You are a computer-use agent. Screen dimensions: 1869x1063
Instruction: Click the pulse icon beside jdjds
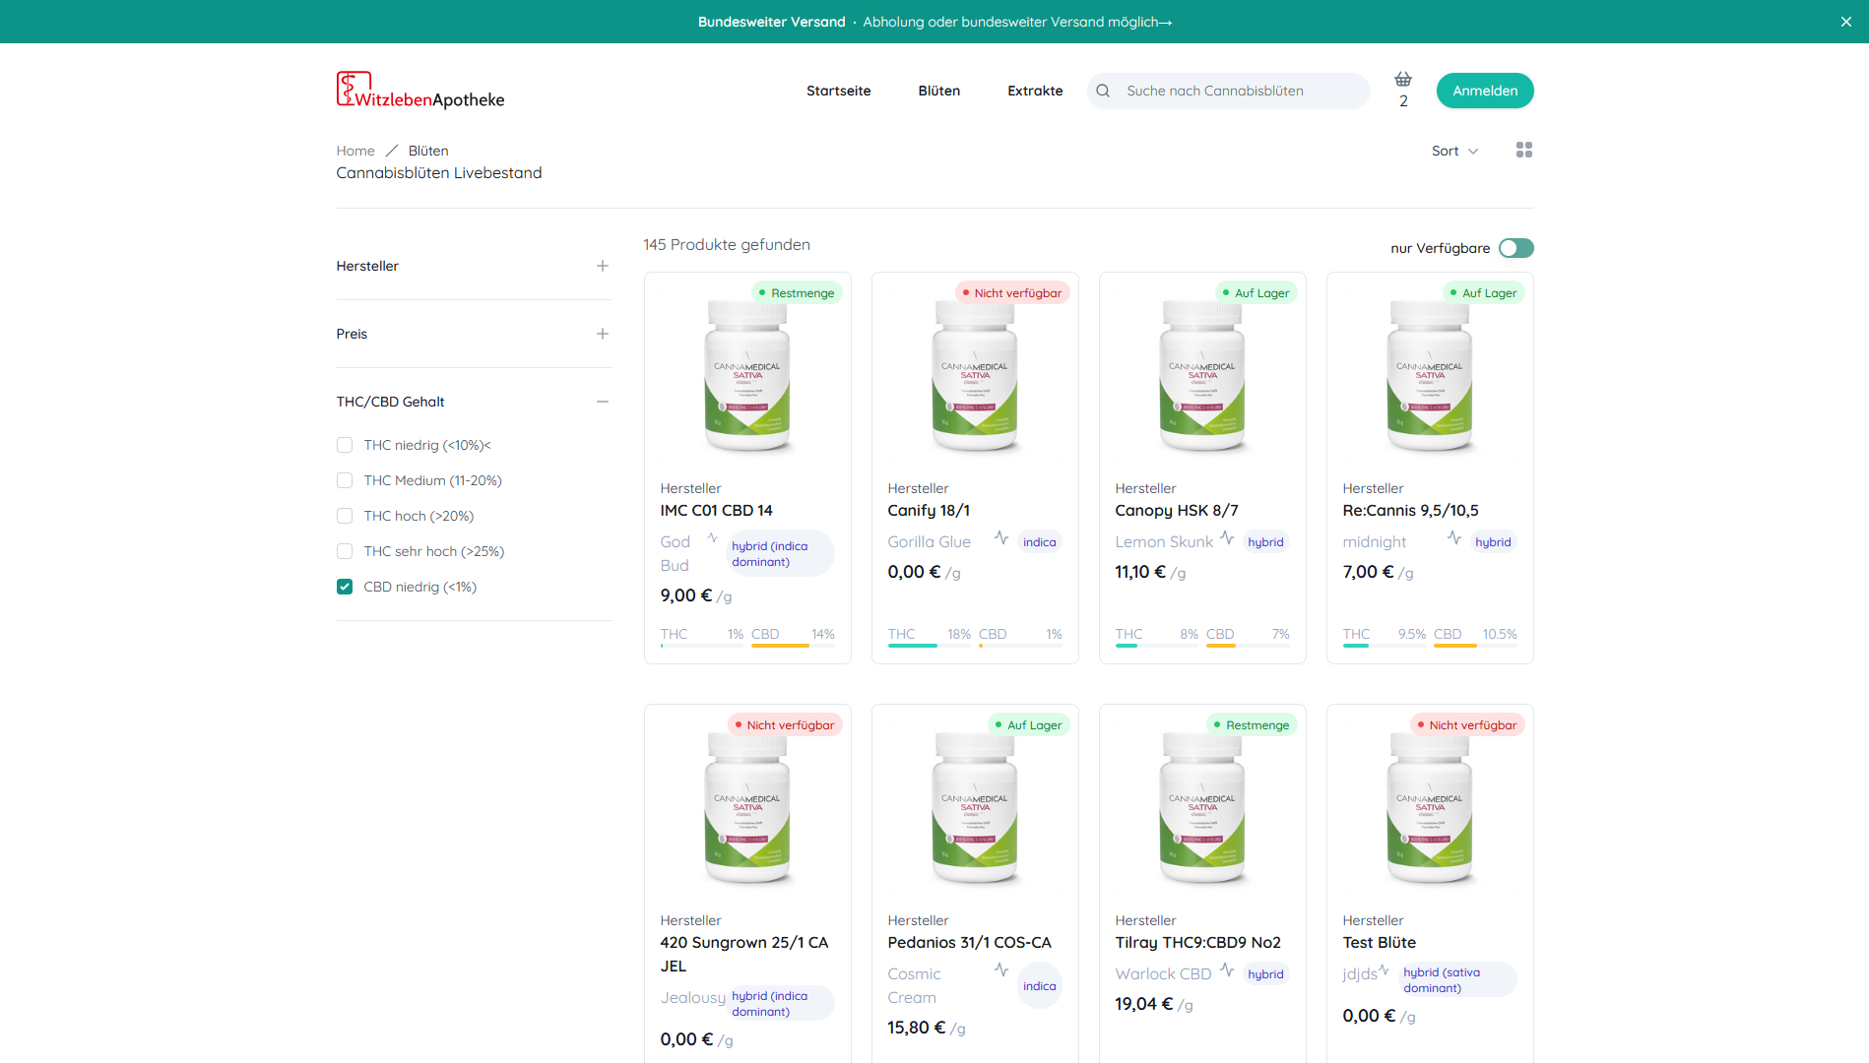point(1384,969)
